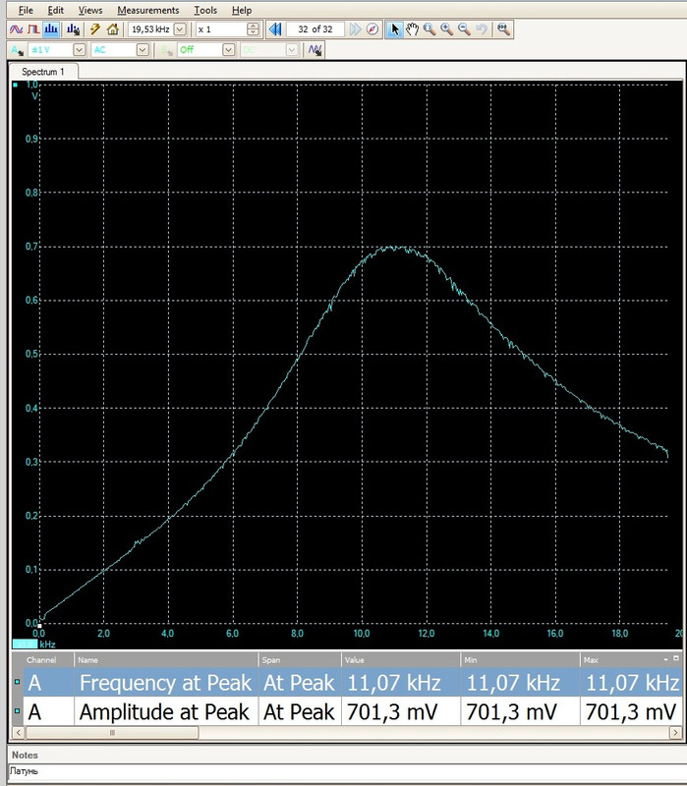The image size is (687, 786).
Task: Open Channel A AC coupling dropdown
Action: (x=143, y=50)
